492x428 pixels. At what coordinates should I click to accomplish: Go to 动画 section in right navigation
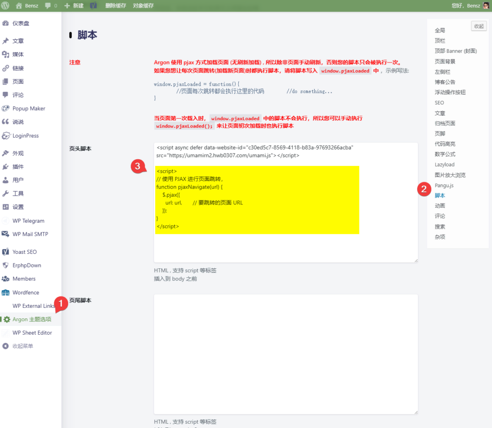pyautogui.click(x=440, y=206)
